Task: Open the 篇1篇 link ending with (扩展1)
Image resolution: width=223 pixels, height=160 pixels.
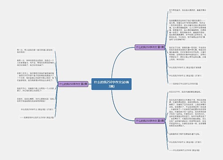Action: 185,76
